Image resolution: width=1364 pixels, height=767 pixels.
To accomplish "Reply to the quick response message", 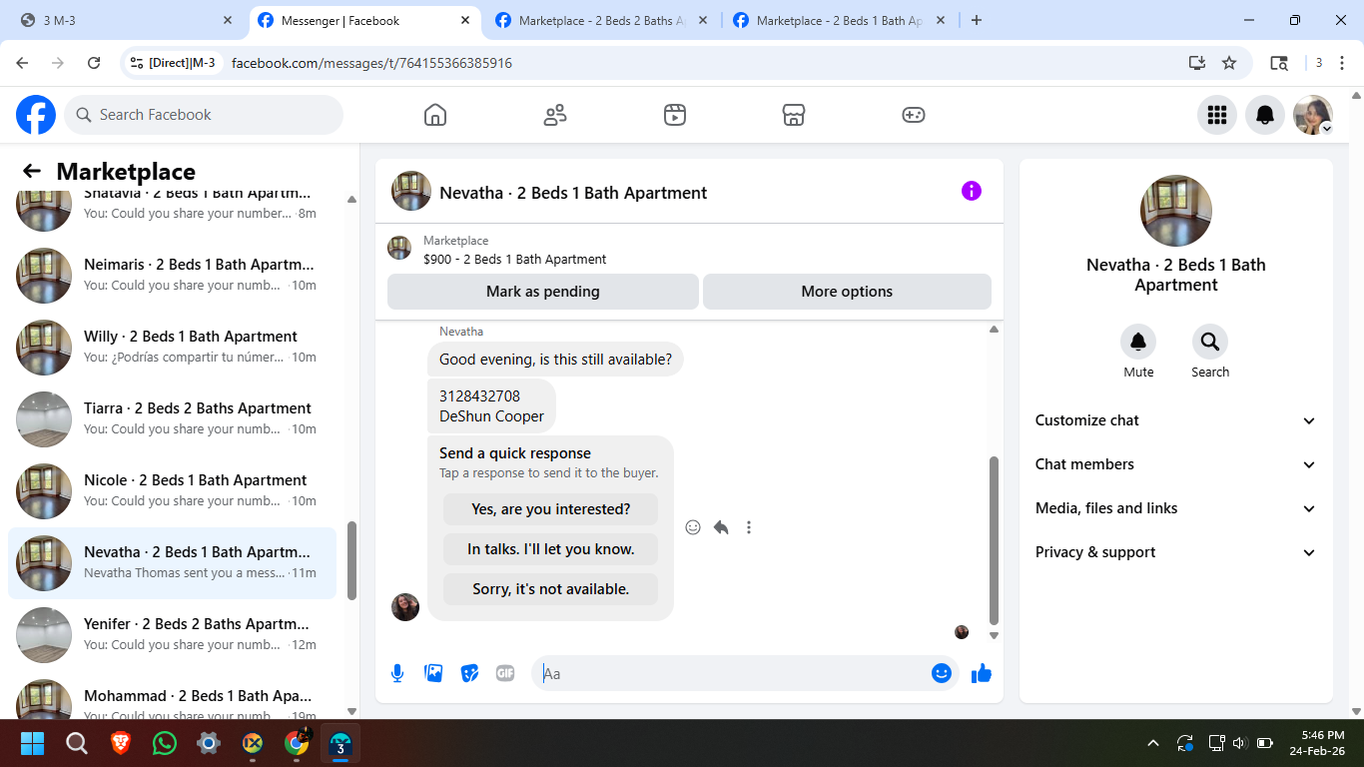I will coord(721,527).
